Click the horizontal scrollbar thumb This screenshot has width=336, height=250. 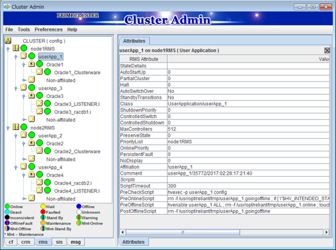(x=183, y=232)
